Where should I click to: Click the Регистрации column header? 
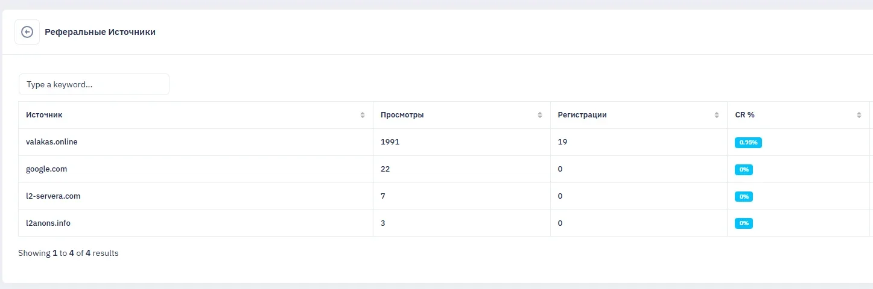pyautogui.click(x=582, y=115)
